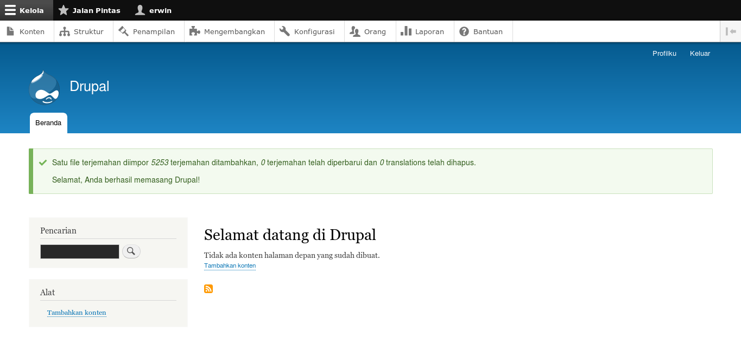Click Tambahkan konten under the welcome text
The image size is (741, 350).
(x=230, y=266)
